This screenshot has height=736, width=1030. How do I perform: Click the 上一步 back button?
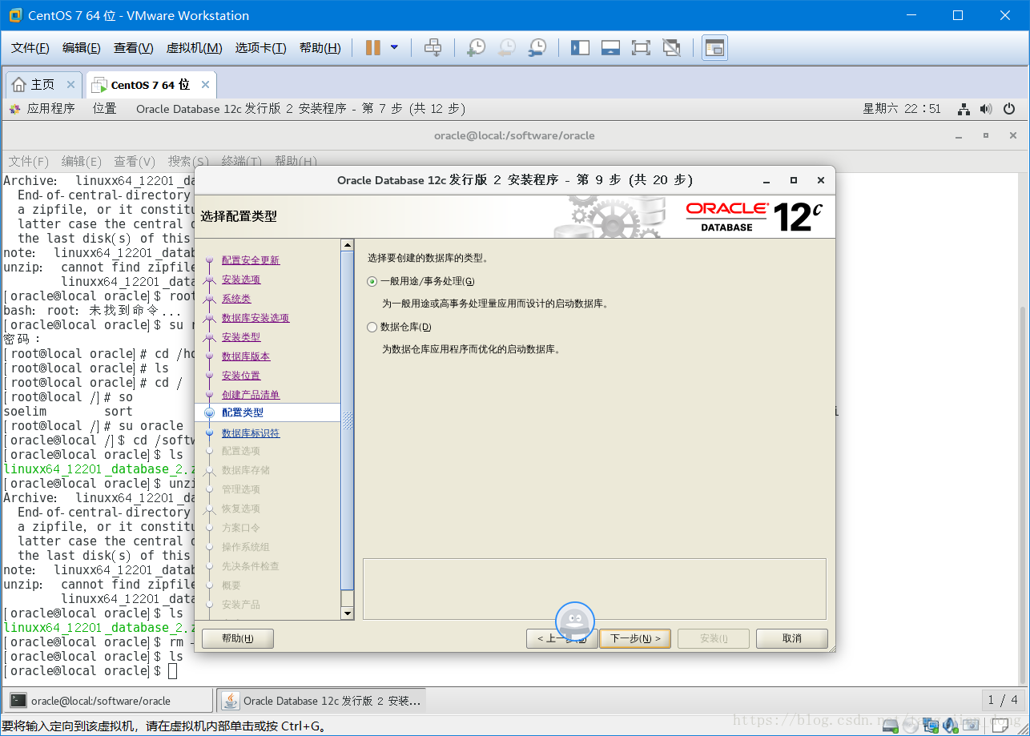[x=561, y=638]
